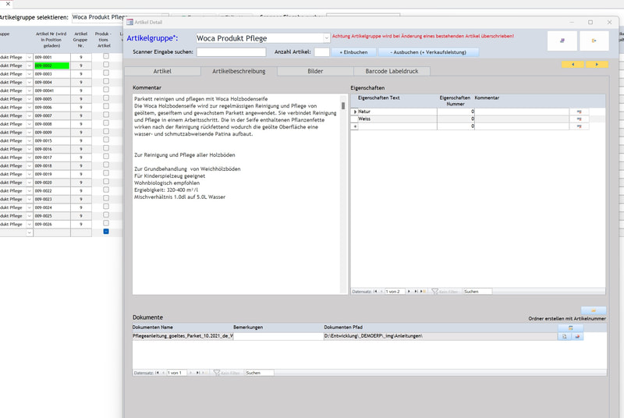
Task: Jump to last record in Eigenschaften navigator
Action: coord(416,292)
